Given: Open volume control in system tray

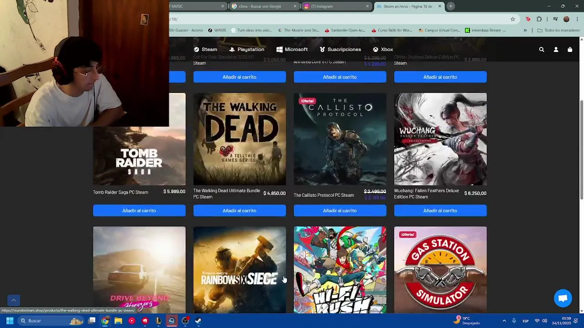Looking at the screenshot, I should pyautogui.click(x=544, y=321).
